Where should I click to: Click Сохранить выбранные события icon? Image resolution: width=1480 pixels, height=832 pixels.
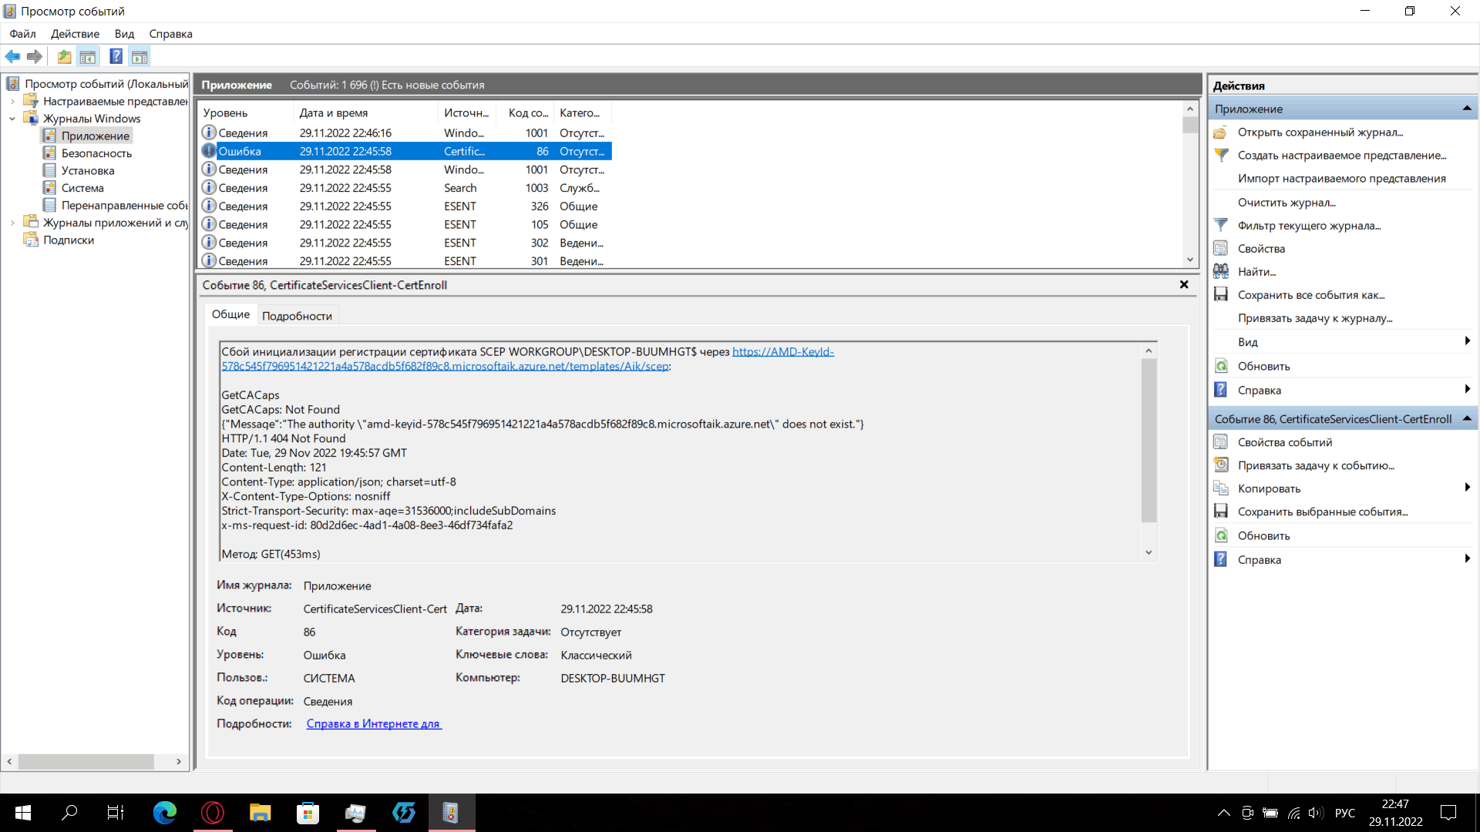click(1221, 512)
